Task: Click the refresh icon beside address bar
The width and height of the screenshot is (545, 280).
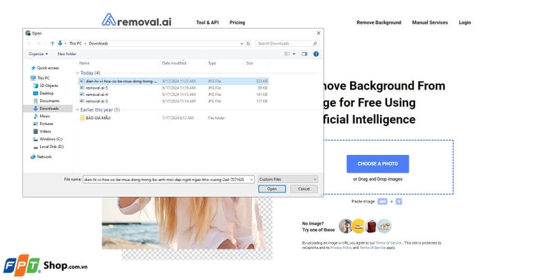Action: point(248,43)
